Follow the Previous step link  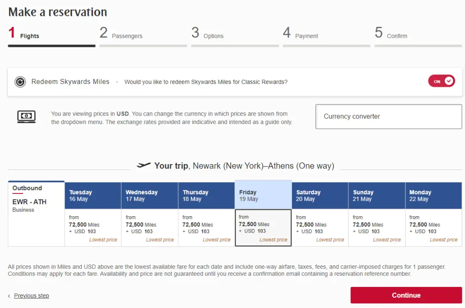point(31,296)
